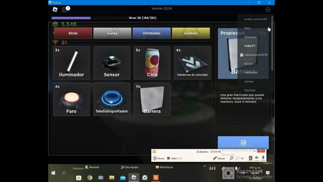Open the Personal toolbar shortcut
323x182 pixels.
[92, 167]
